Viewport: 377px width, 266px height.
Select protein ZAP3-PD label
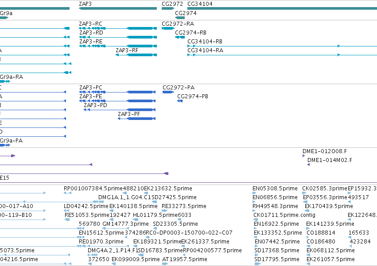(95, 105)
